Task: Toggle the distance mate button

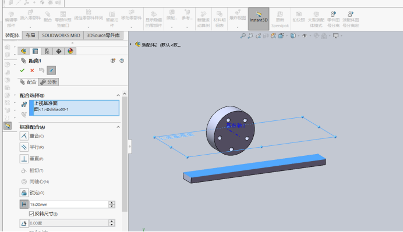Action: click(24, 204)
